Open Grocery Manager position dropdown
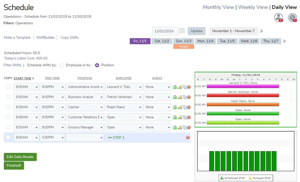 tap(85, 127)
